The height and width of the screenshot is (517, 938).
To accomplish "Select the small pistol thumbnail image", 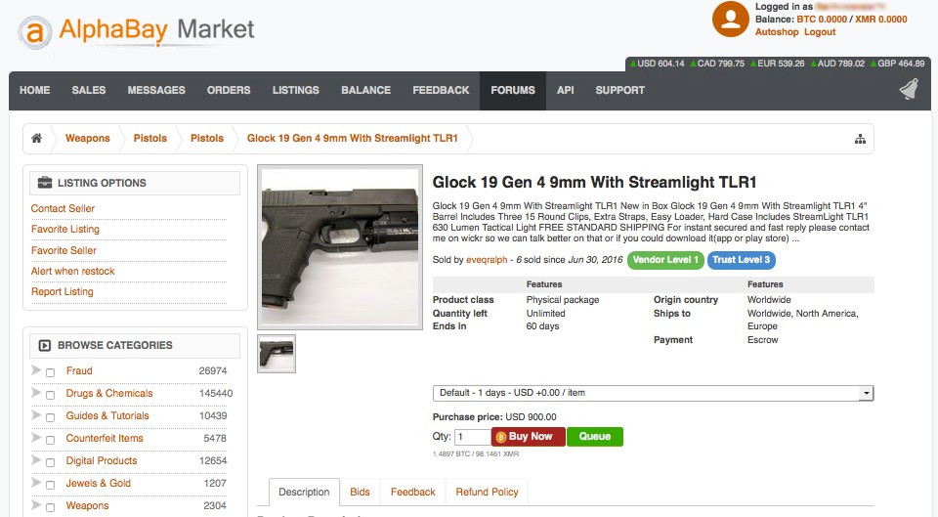I will pos(277,354).
